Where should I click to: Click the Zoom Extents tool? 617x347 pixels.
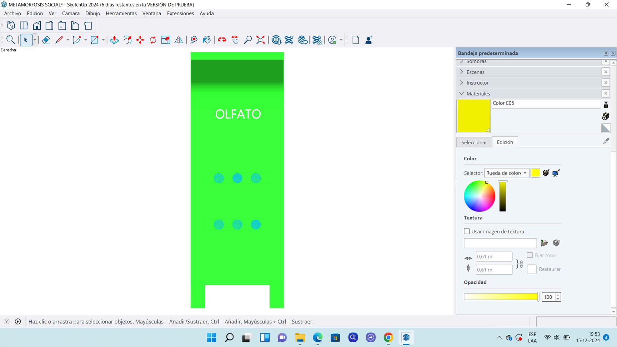261,40
